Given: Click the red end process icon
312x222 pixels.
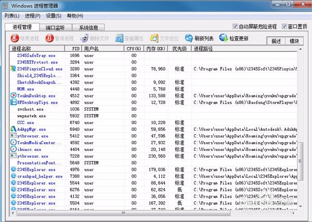Looking at the screenshot, I should tap(15, 38).
